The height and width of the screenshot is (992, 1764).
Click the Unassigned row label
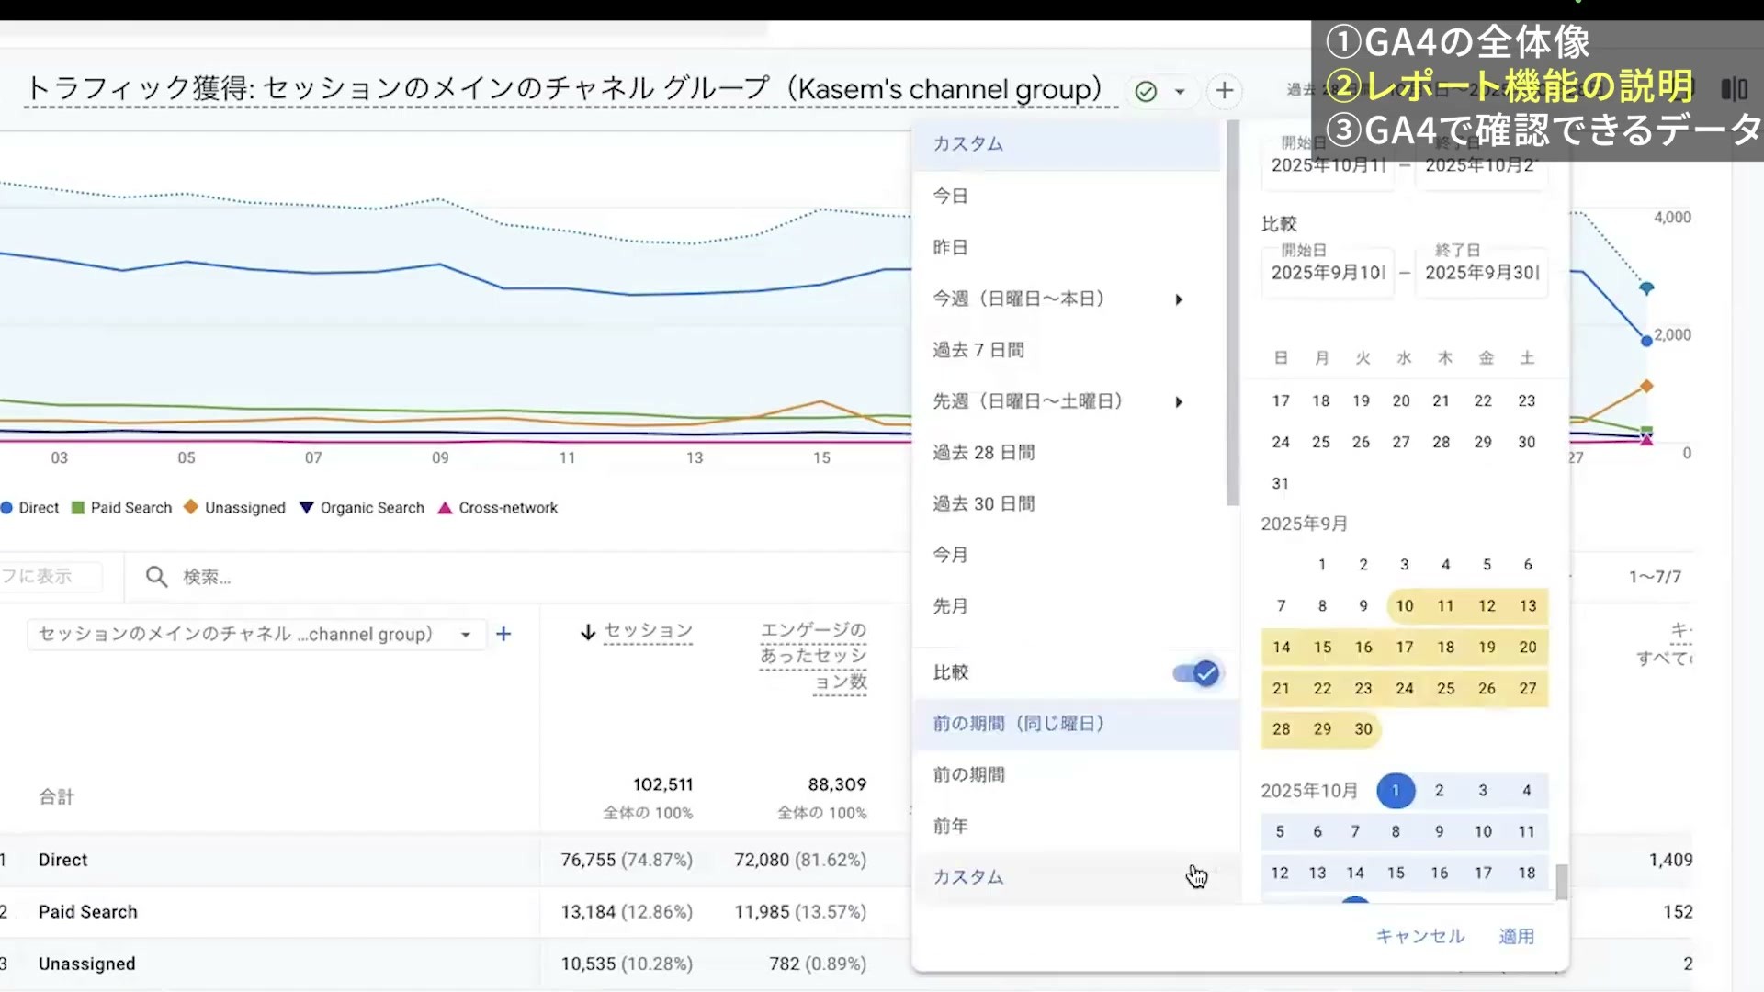[x=87, y=964]
